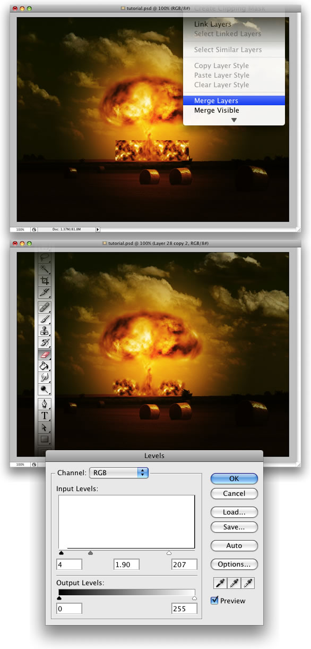
Task: Select the History Brush tool
Action: (45, 342)
